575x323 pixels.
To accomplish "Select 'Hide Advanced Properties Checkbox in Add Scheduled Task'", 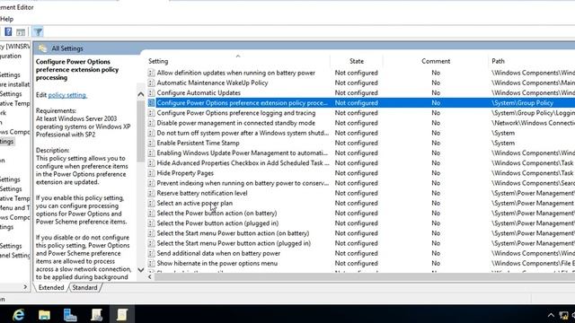I will [243, 163].
